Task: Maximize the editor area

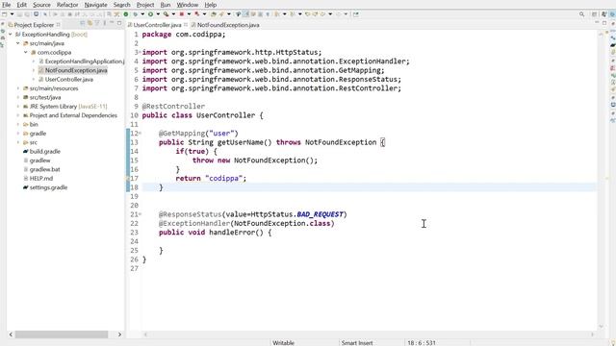Action: (604, 23)
